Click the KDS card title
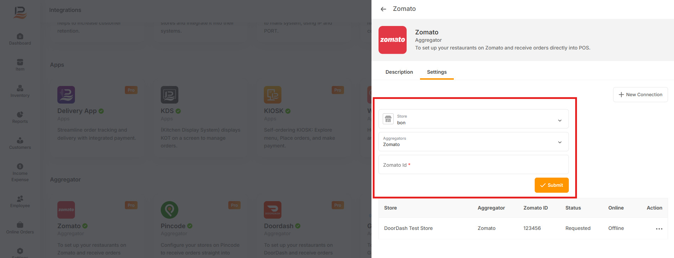 coord(167,111)
